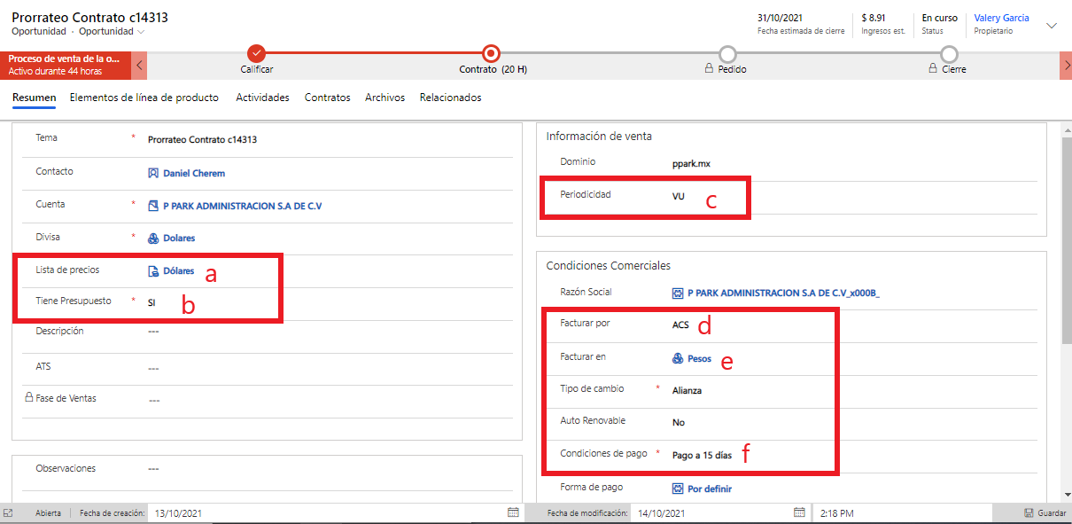Click the Cierre stage circle
The image size is (1072, 524).
click(949, 54)
